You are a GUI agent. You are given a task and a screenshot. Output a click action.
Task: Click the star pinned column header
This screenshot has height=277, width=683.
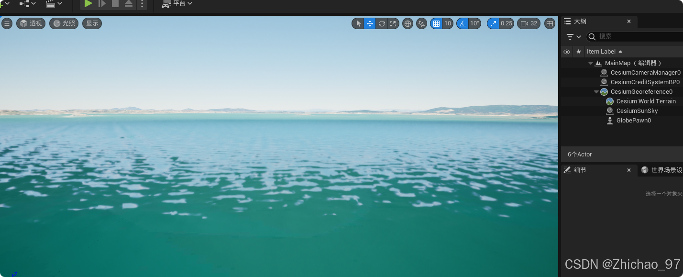coord(579,52)
